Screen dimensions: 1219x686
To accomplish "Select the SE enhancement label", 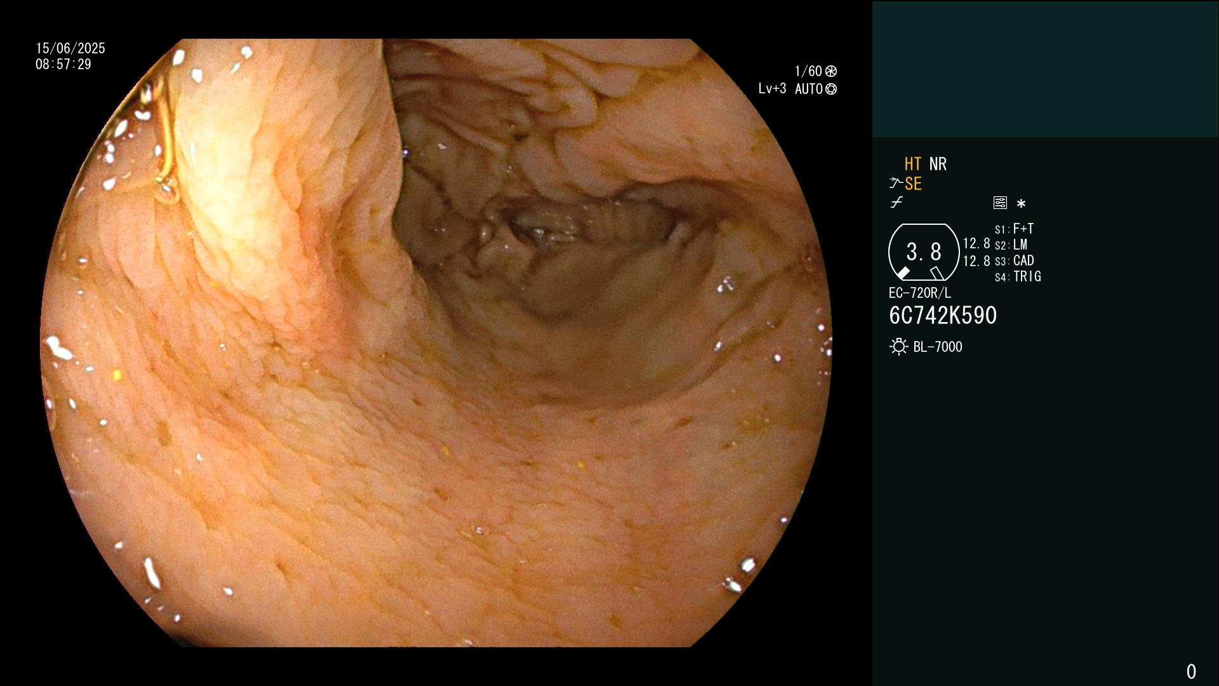I will point(913,184).
